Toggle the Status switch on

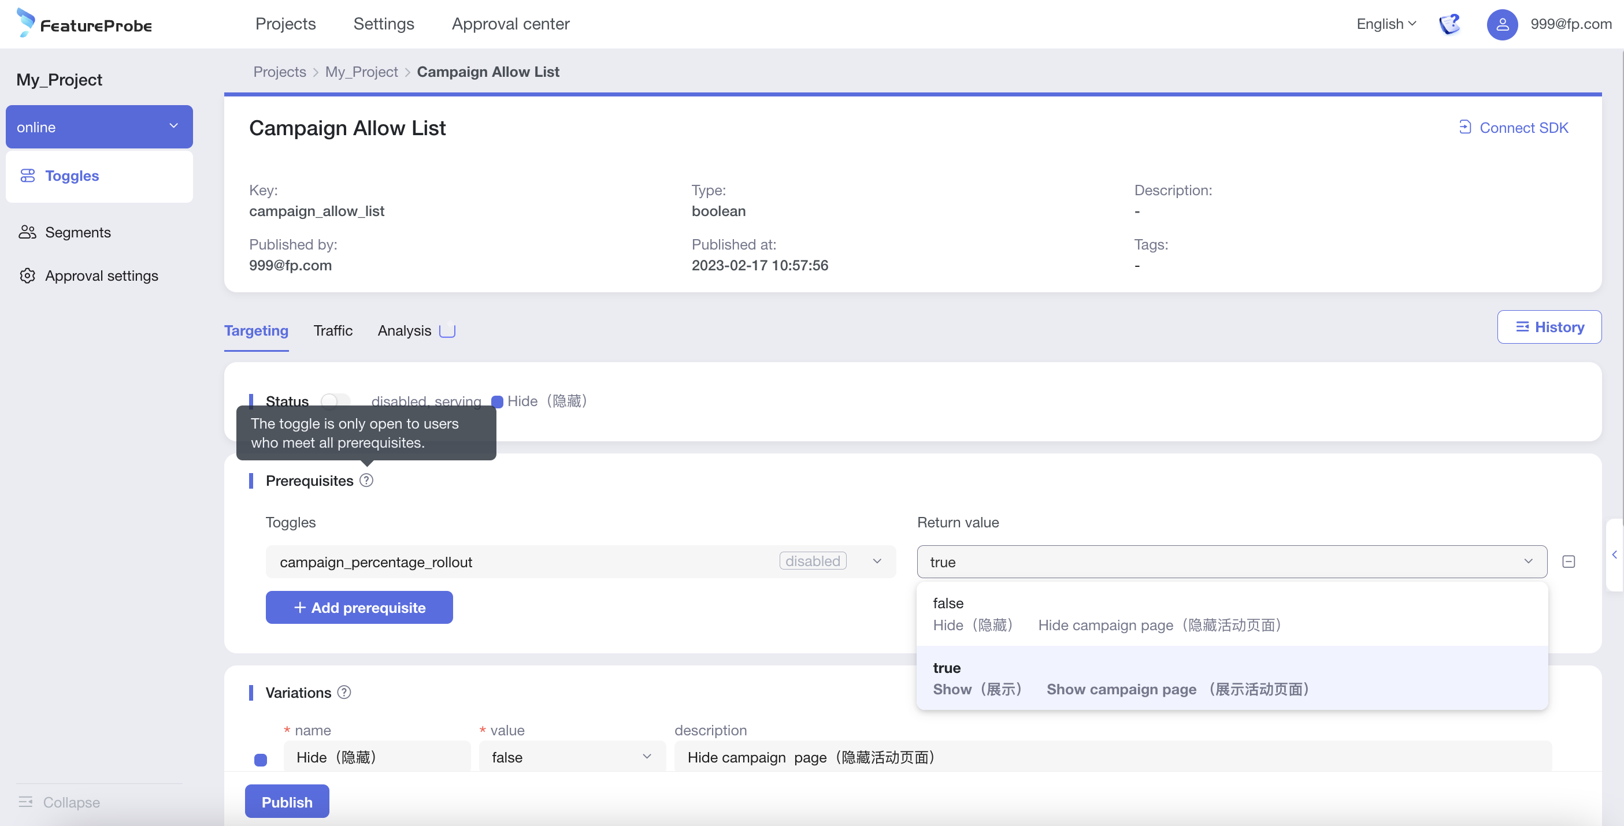point(335,401)
